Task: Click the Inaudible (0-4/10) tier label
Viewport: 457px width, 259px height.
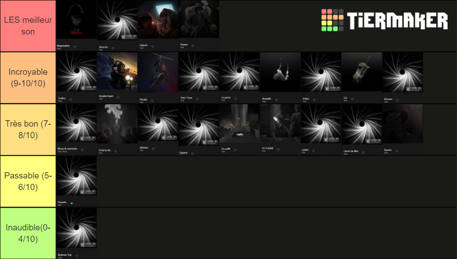Action: (28, 233)
